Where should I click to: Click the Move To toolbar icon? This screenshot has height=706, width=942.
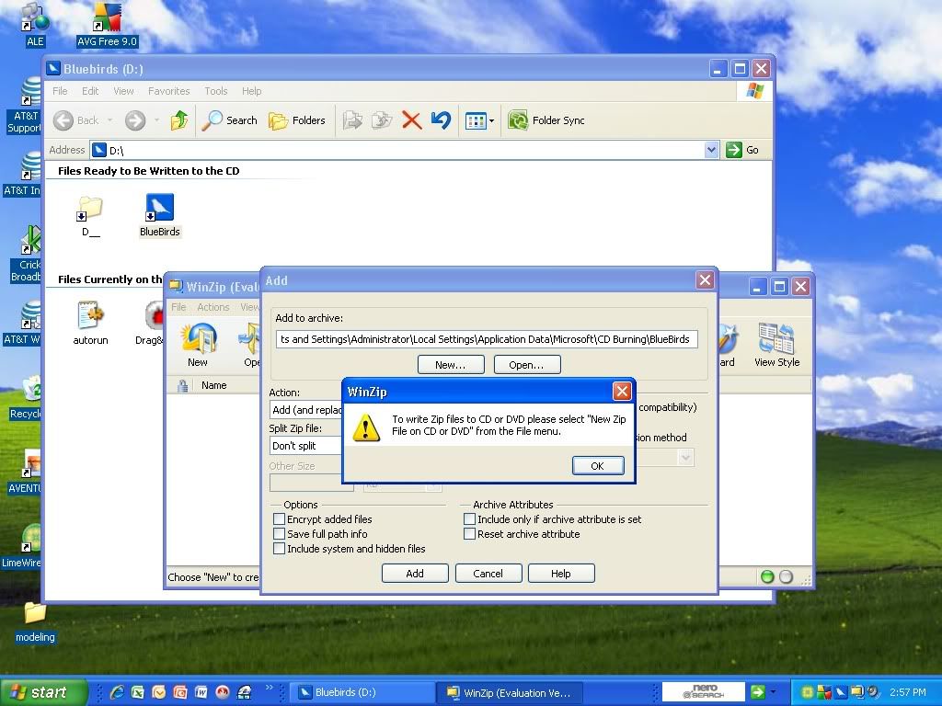pyautogui.click(x=352, y=120)
